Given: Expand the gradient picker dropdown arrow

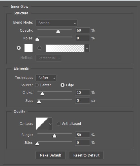Looking at the screenshot, I should pyautogui.click(x=87, y=48).
